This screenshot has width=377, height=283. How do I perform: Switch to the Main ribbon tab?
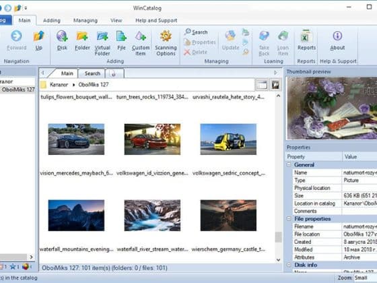(x=24, y=20)
